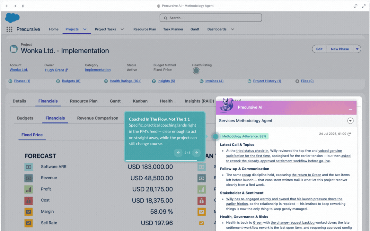The width and height of the screenshot is (370, 231).
Task: Switch to the Insights (RAID) tab
Action: [x=199, y=101]
